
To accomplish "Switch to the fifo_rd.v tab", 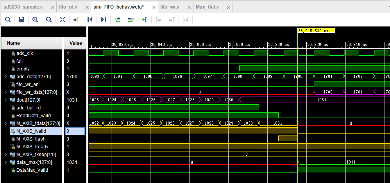I will pos(68,7).
